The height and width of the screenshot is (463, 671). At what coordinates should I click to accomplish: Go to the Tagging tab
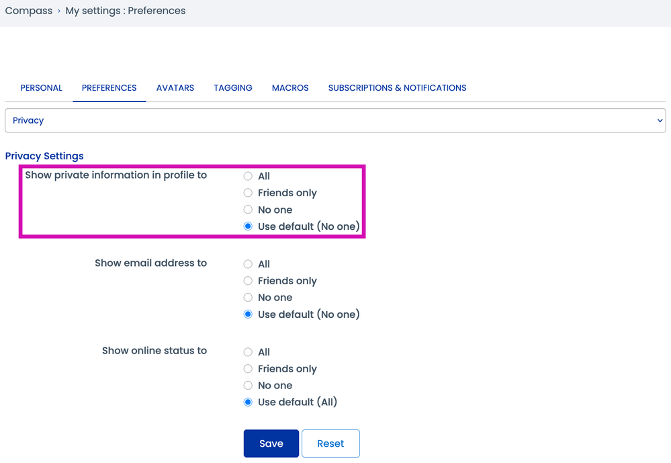click(233, 88)
